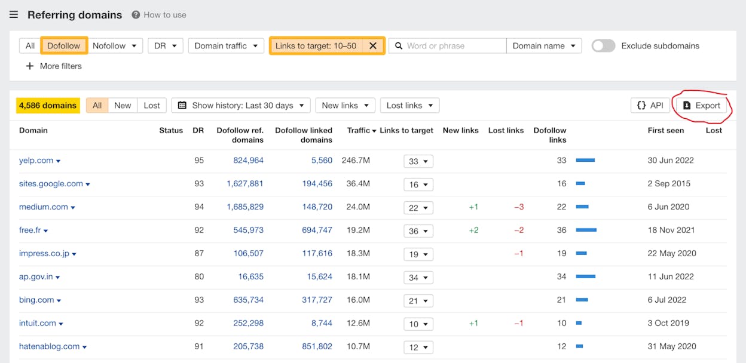Select the Dofollow filter
Viewport: 746px width, 363px height.
tap(64, 46)
